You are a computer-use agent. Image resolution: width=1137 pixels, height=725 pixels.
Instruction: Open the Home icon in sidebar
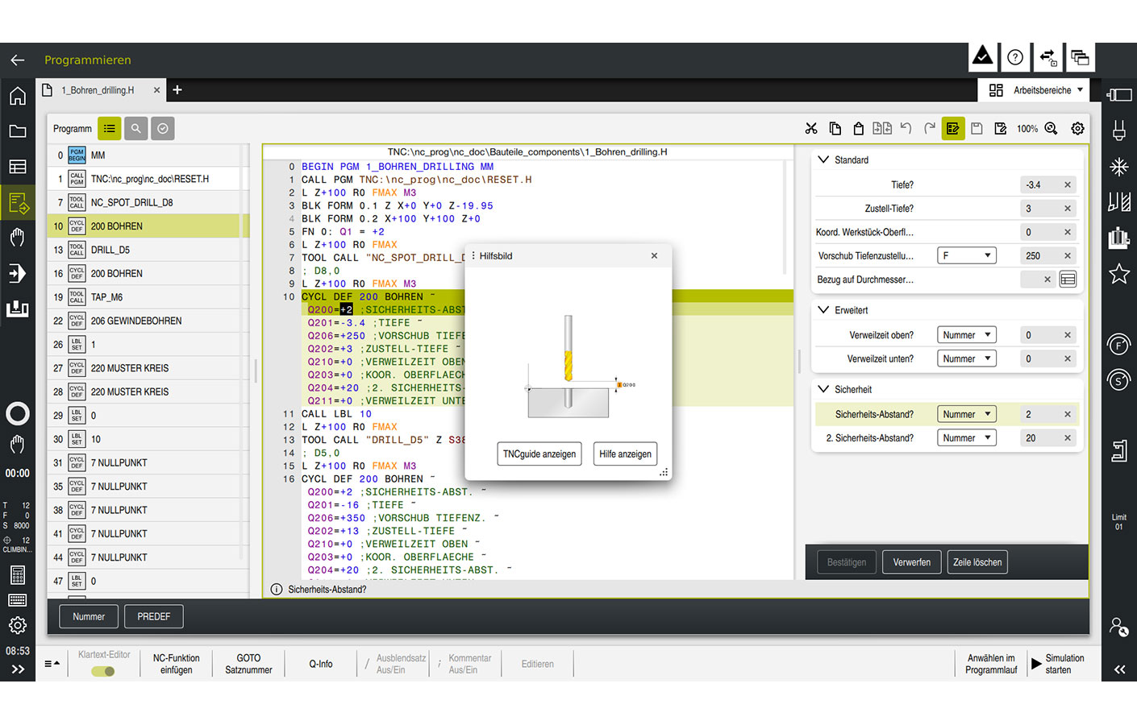[18, 97]
